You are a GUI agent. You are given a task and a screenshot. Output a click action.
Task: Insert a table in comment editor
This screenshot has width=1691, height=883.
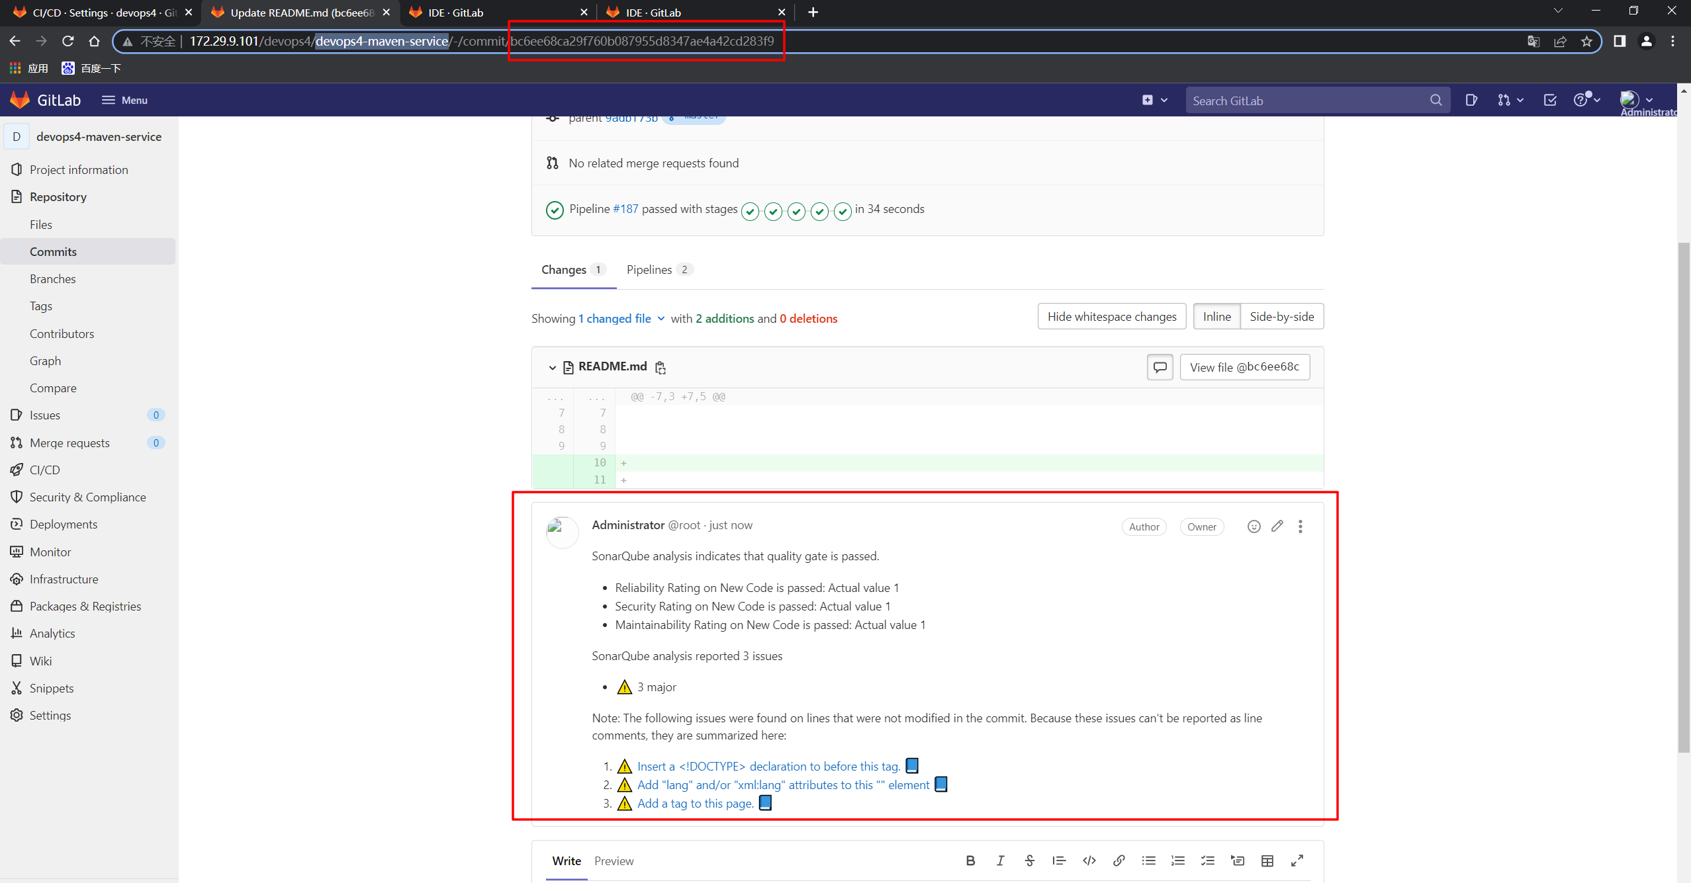tap(1267, 860)
